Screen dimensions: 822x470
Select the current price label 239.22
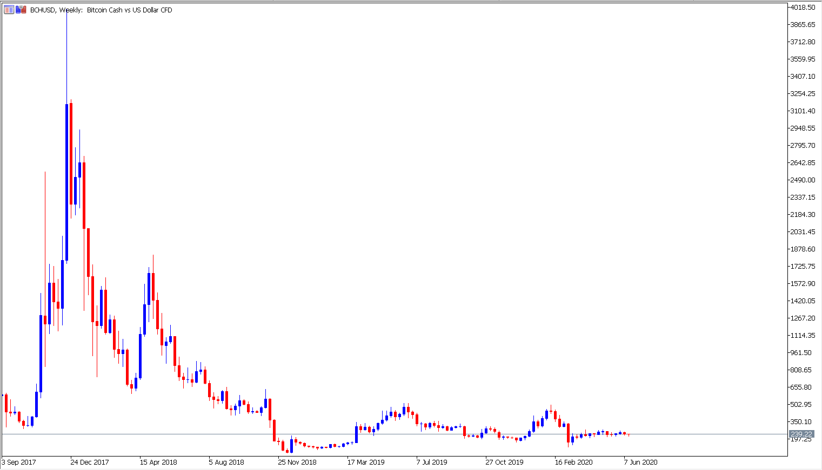(x=801, y=434)
